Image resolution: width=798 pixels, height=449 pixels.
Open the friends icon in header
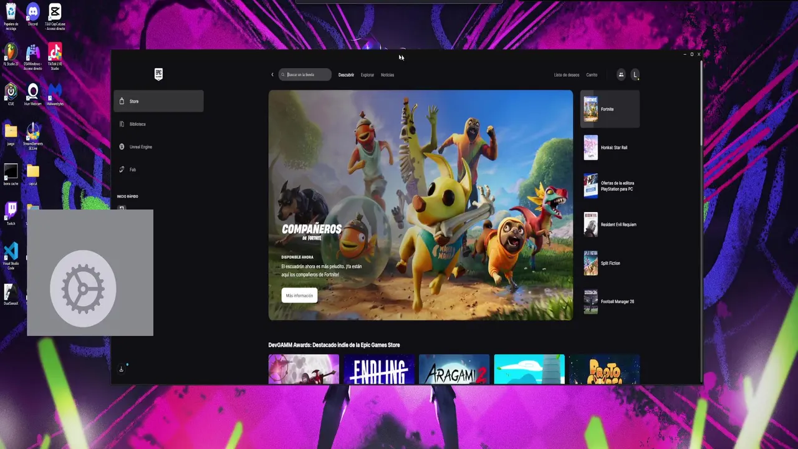tap(621, 75)
